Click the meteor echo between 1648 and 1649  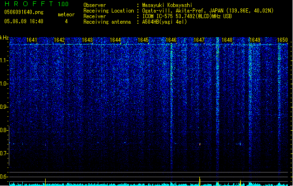240,144
